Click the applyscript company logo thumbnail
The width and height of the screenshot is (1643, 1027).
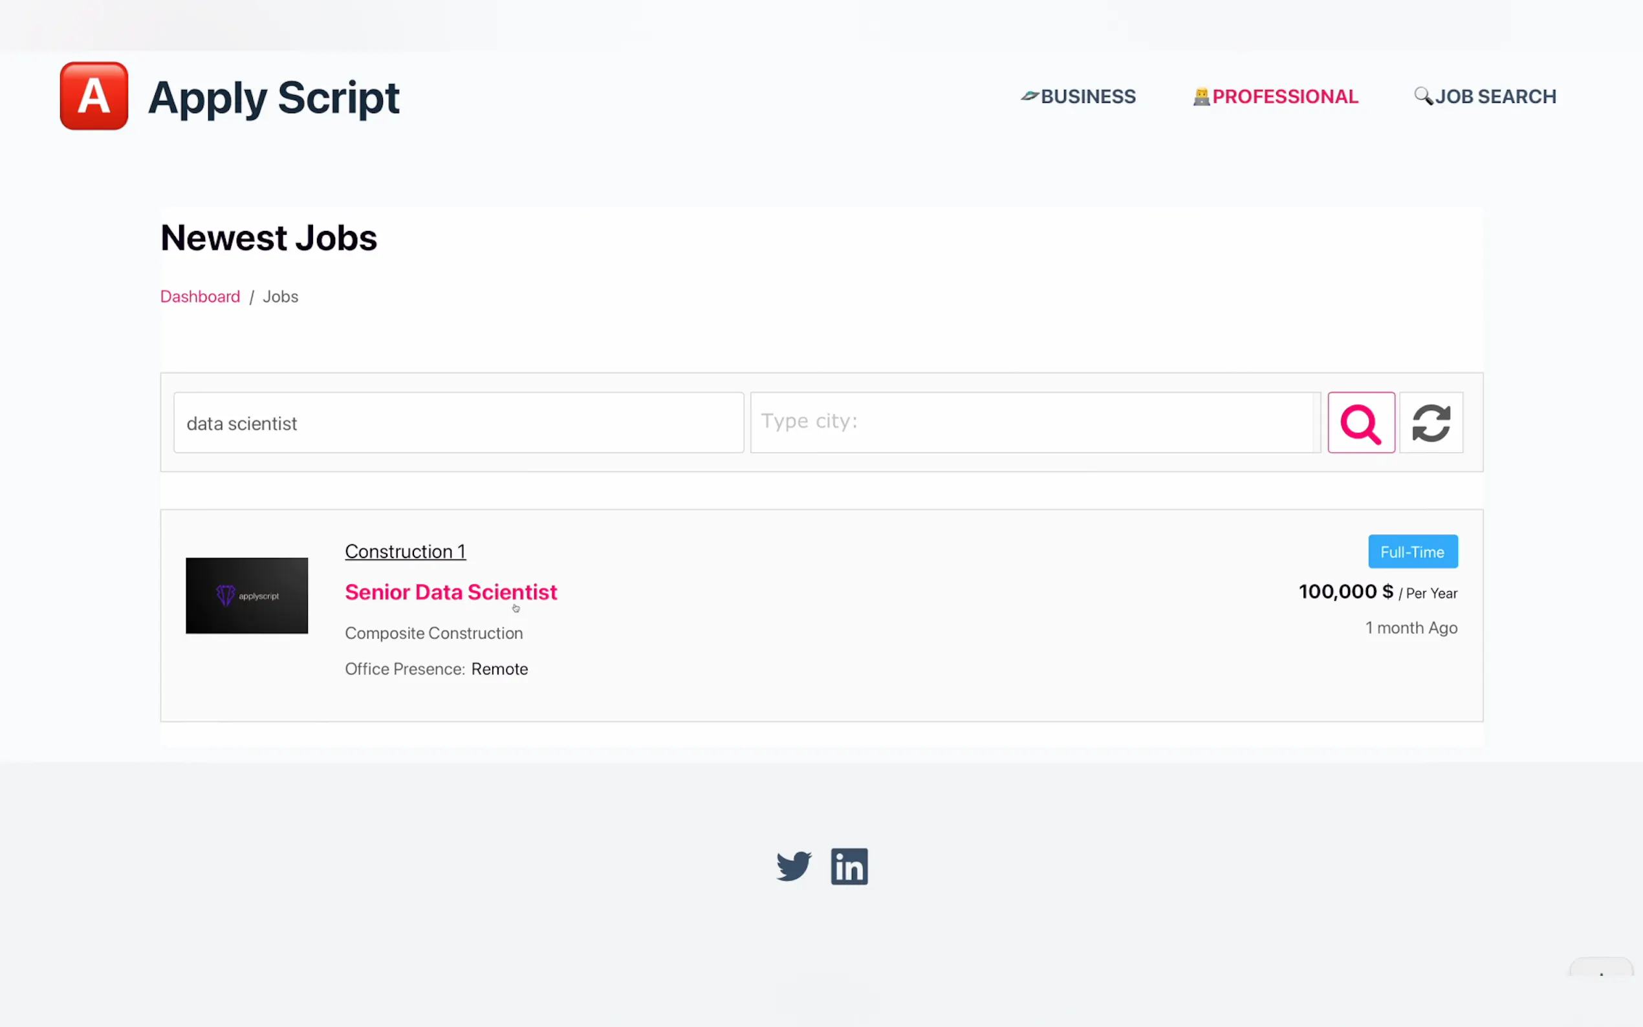coord(246,596)
